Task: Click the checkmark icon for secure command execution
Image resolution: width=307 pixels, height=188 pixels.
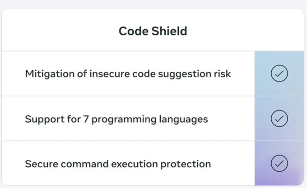Action: click(279, 163)
